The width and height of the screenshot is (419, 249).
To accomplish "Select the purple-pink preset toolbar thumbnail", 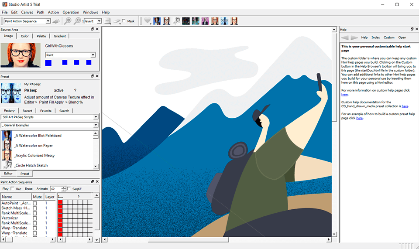I will [205, 21].
